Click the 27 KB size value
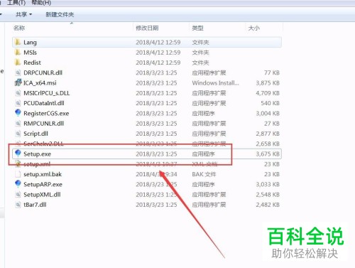 (272, 124)
